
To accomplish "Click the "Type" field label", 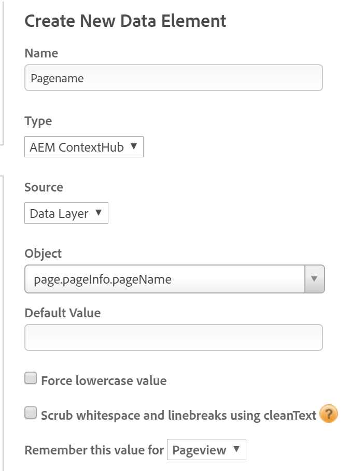I will pos(38,121).
